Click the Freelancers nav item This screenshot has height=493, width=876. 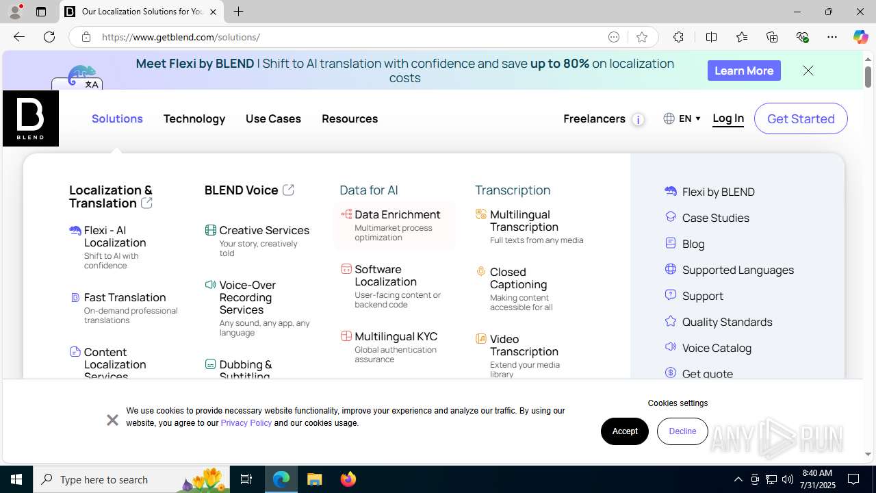coord(594,118)
